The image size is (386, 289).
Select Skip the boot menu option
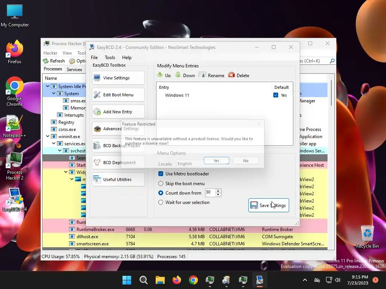(161, 184)
